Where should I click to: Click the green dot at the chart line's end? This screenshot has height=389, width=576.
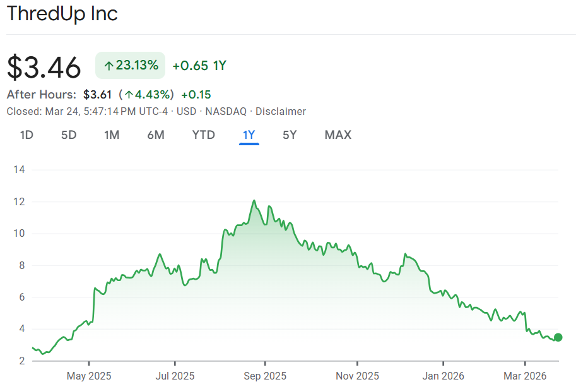tap(558, 337)
